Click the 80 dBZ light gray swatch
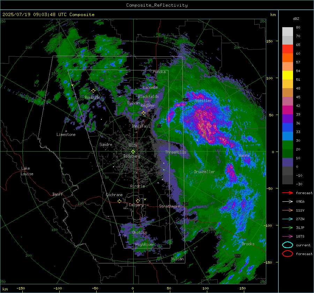The image size is (314, 293). pos(287,31)
